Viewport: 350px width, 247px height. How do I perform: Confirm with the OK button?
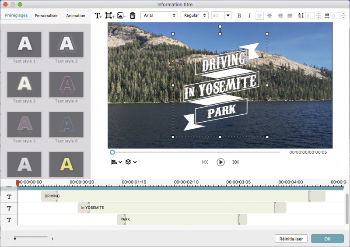(327, 239)
